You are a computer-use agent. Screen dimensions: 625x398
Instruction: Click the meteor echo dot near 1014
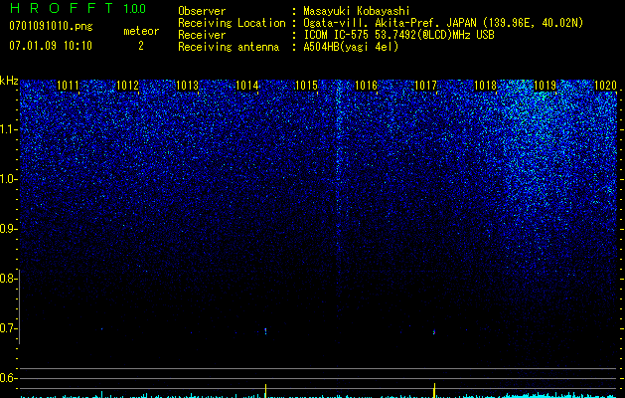pyautogui.click(x=266, y=331)
